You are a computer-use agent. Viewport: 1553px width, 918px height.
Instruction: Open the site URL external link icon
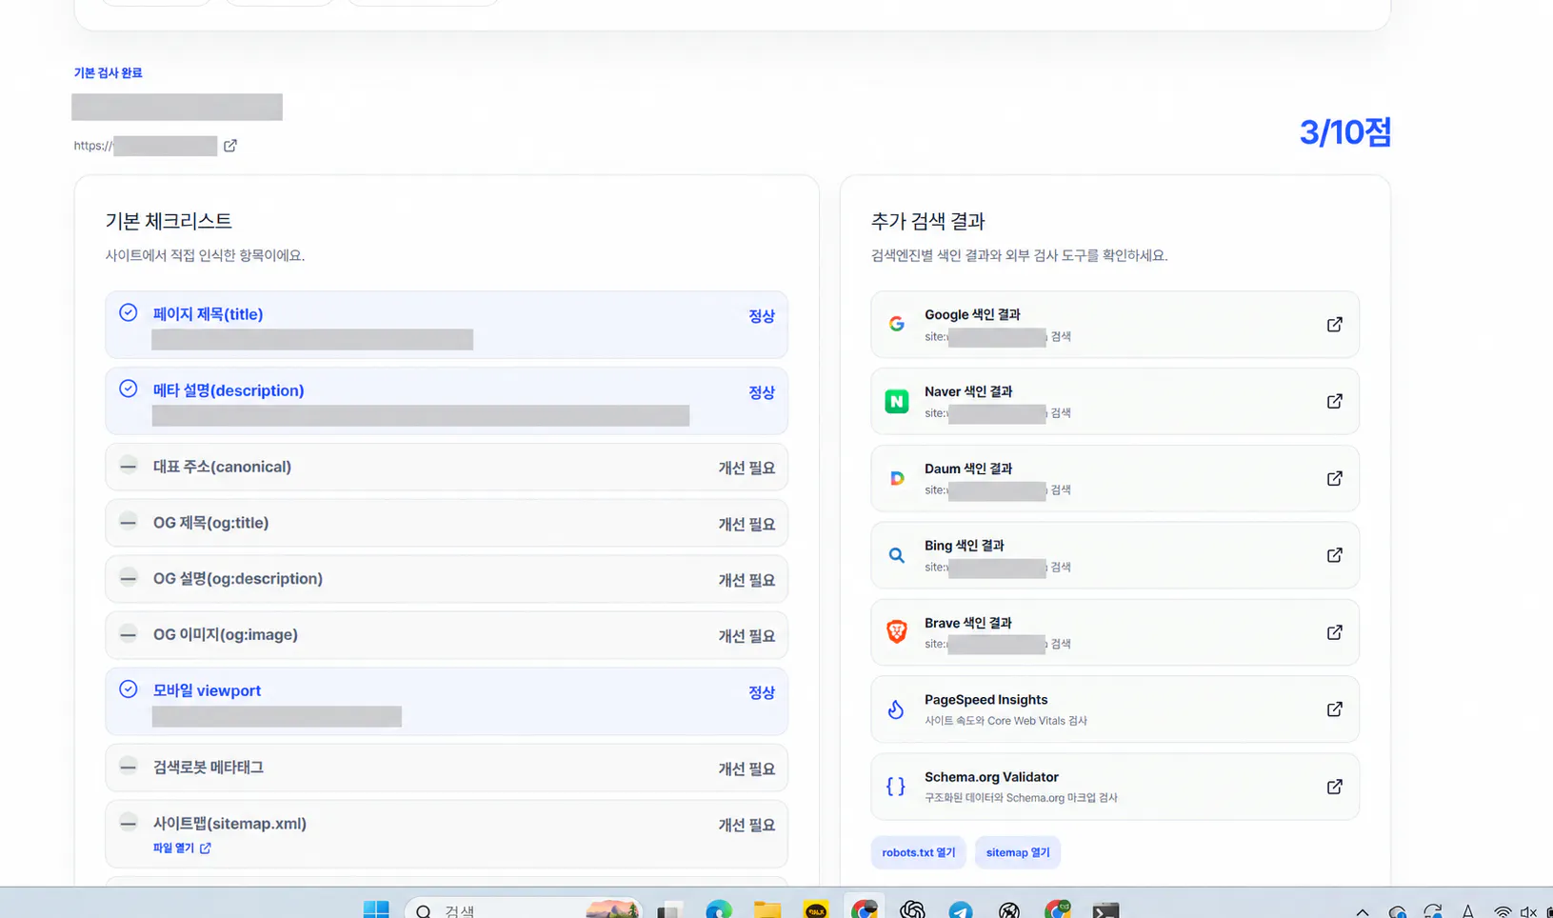pyautogui.click(x=230, y=146)
